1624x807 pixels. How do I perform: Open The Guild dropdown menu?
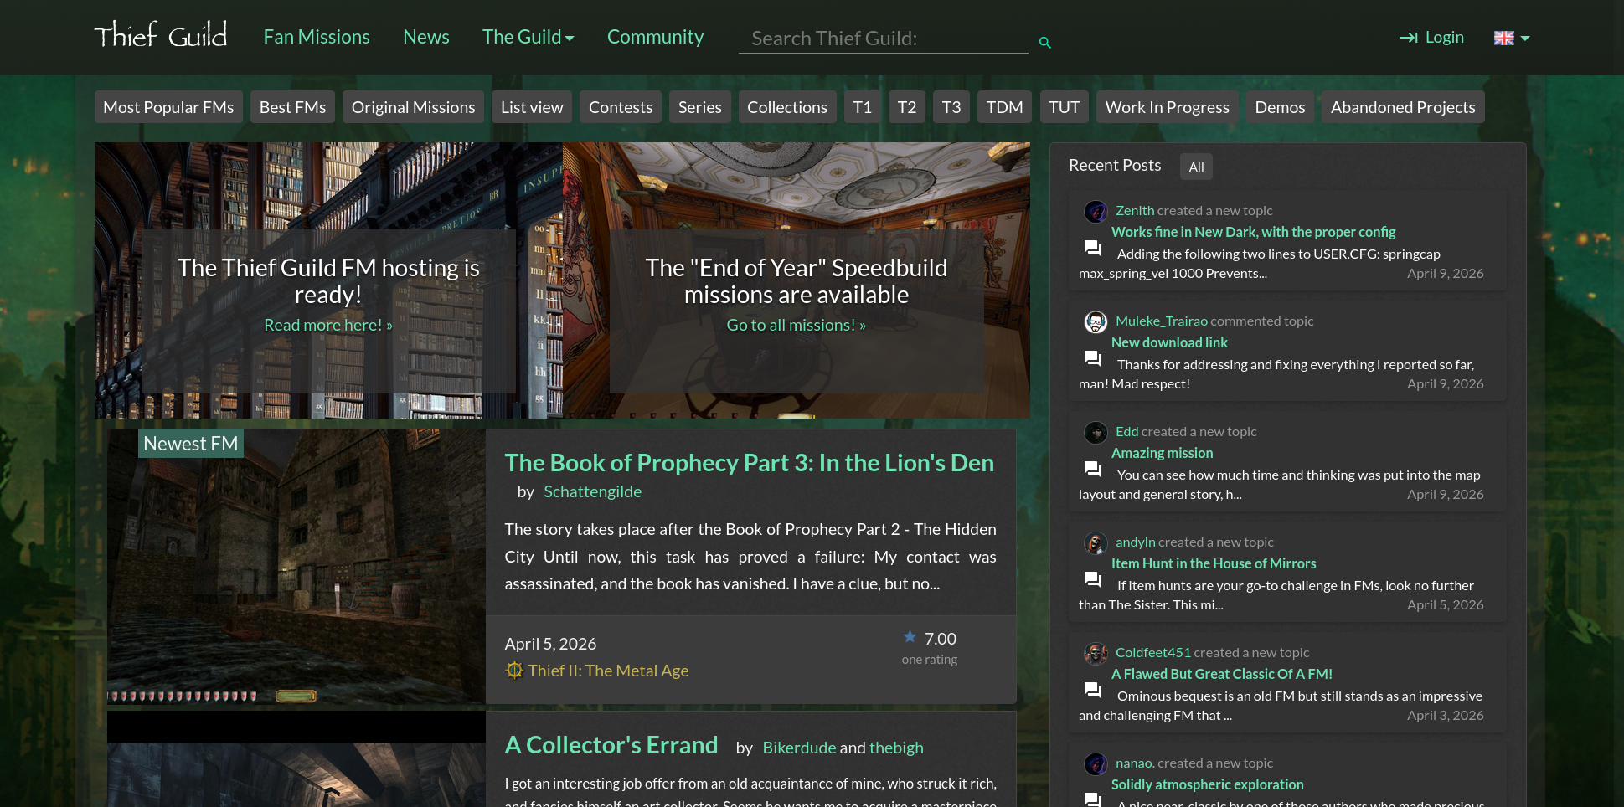[528, 37]
